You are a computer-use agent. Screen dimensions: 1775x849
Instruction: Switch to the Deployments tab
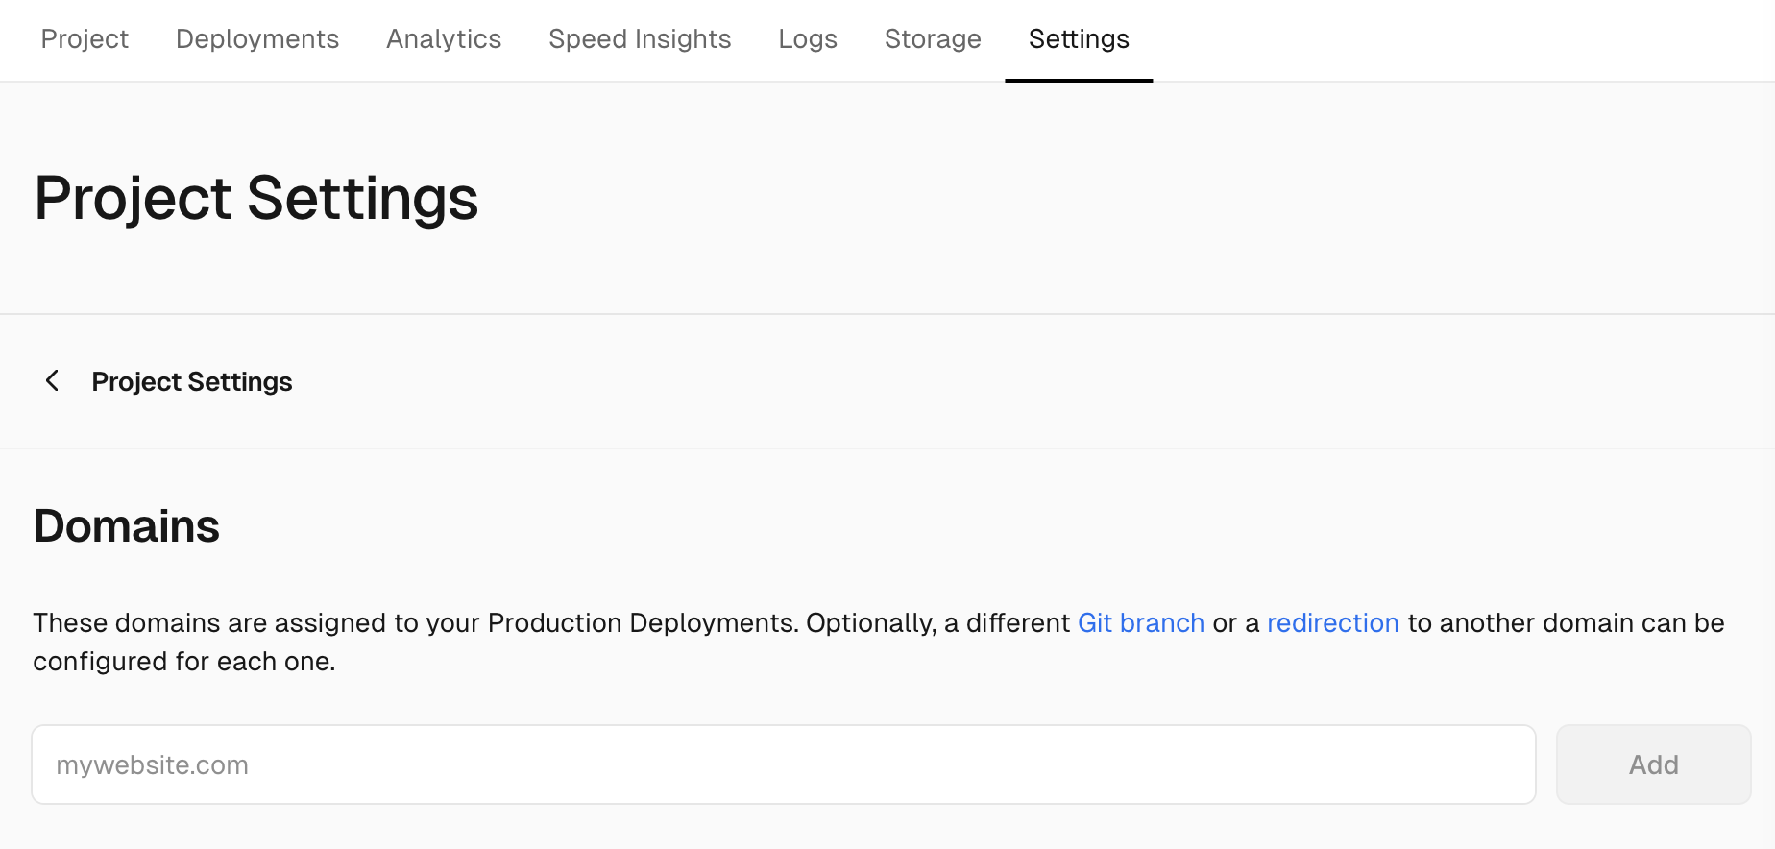pyautogui.click(x=257, y=39)
